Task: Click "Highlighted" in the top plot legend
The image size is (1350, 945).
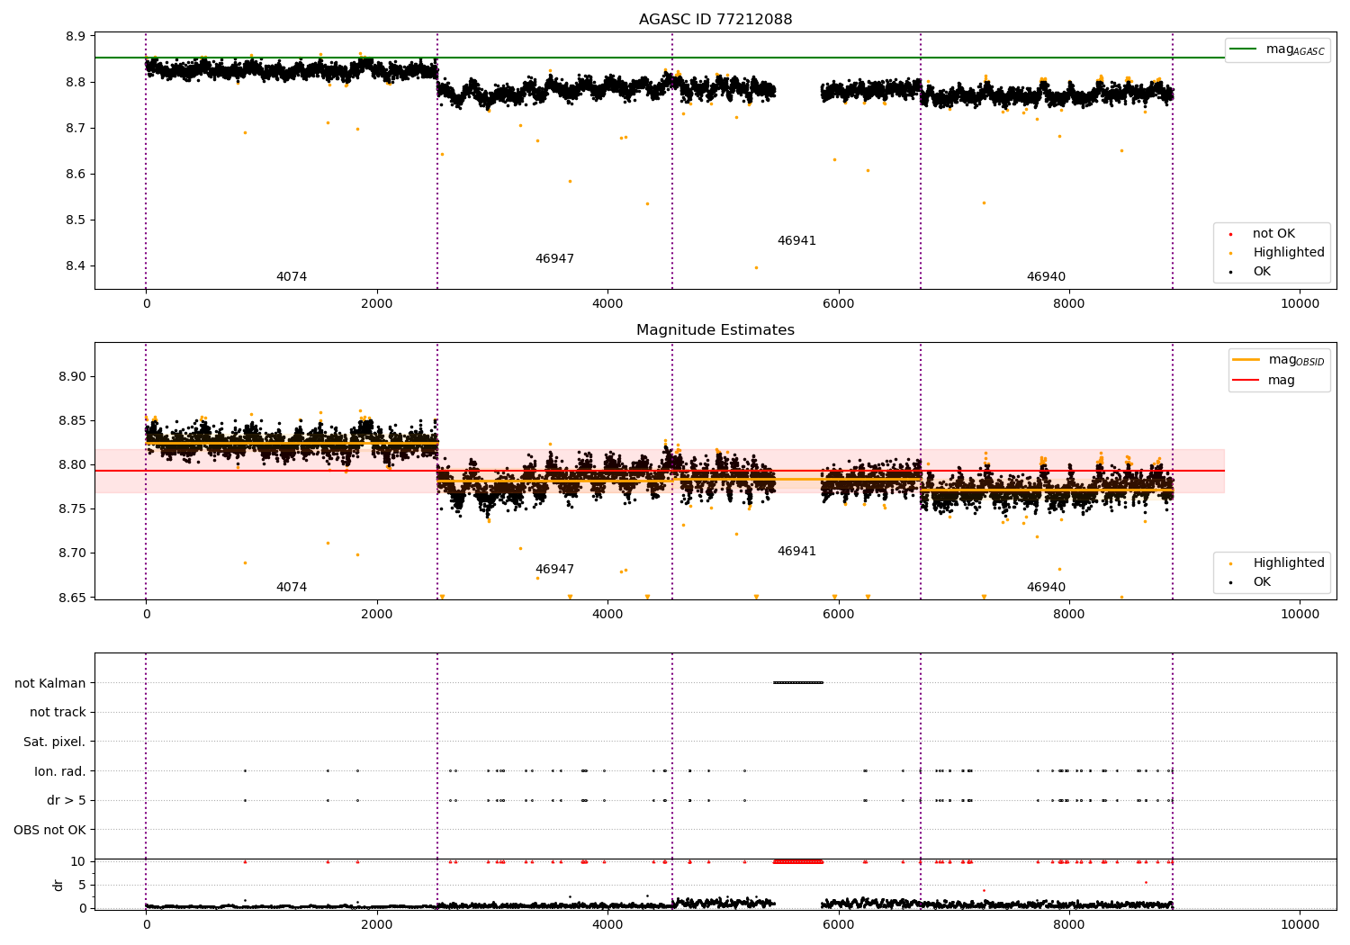Action: coord(1289,253)
